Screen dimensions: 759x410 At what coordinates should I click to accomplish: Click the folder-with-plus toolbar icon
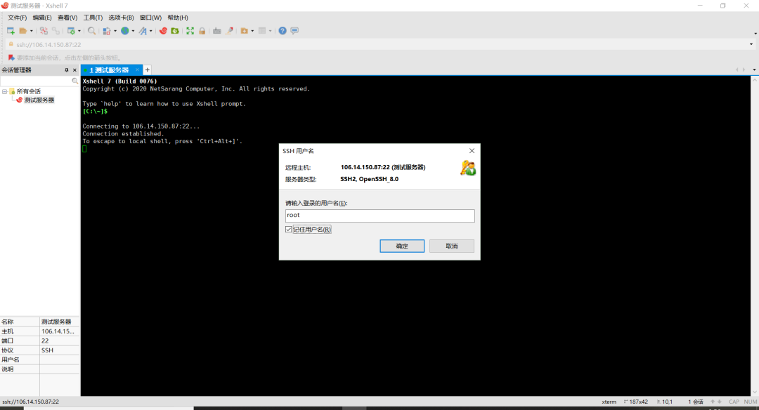[245, 31]
